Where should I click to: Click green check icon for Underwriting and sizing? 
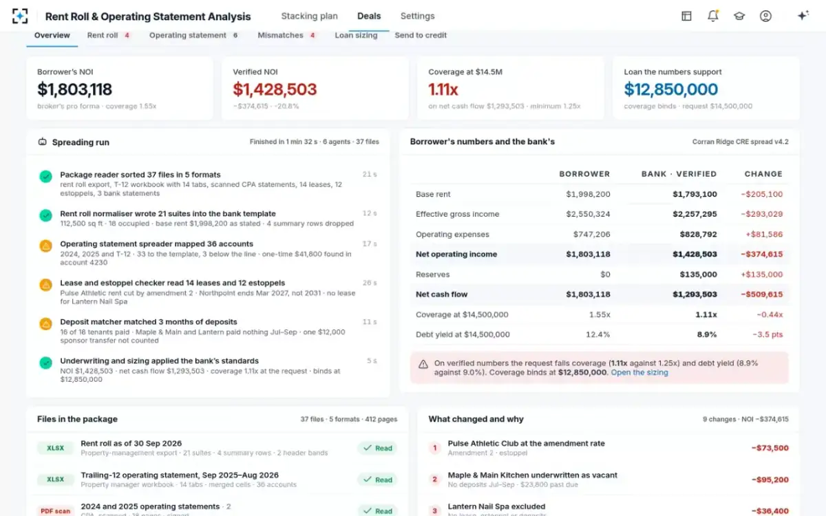point(45,363)
